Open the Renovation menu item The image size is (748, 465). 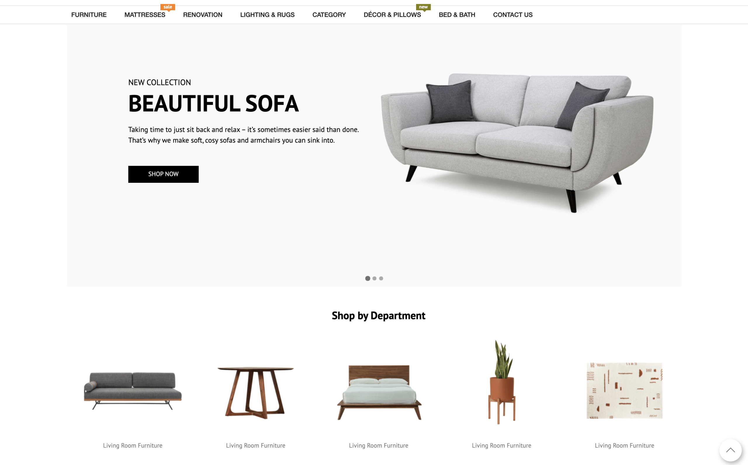(202, 15)
